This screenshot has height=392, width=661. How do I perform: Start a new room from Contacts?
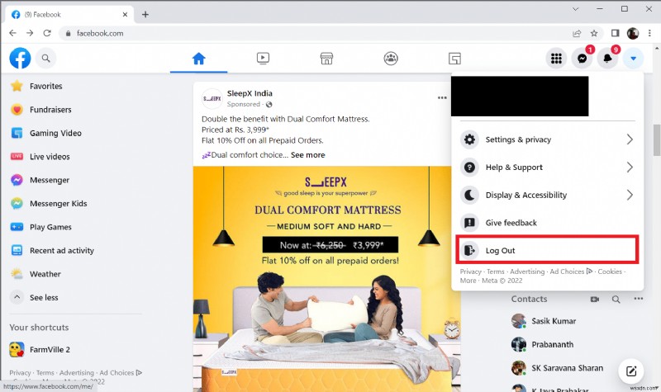(594, 300)
